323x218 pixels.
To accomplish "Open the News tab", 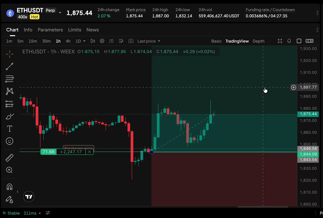I will pyautogui.click(x=93, y=30).
